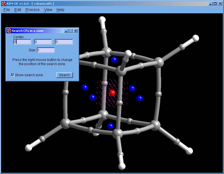The height and width of the screenshot is (174, 224).
Task: Click the Search button
Action: coord(64,75)
